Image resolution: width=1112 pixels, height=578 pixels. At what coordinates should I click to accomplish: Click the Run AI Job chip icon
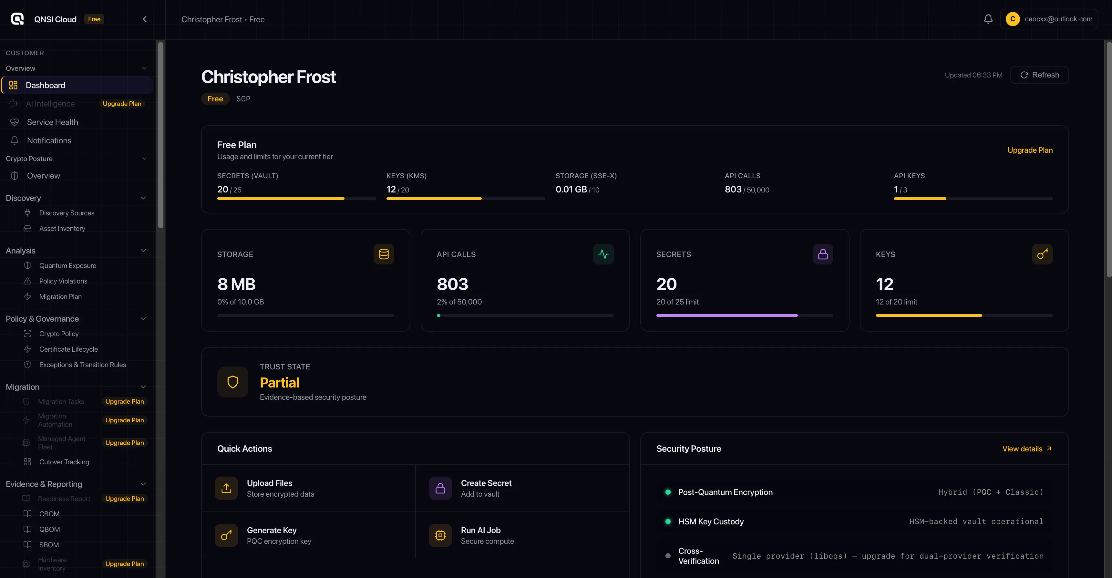tap(440, 535)
